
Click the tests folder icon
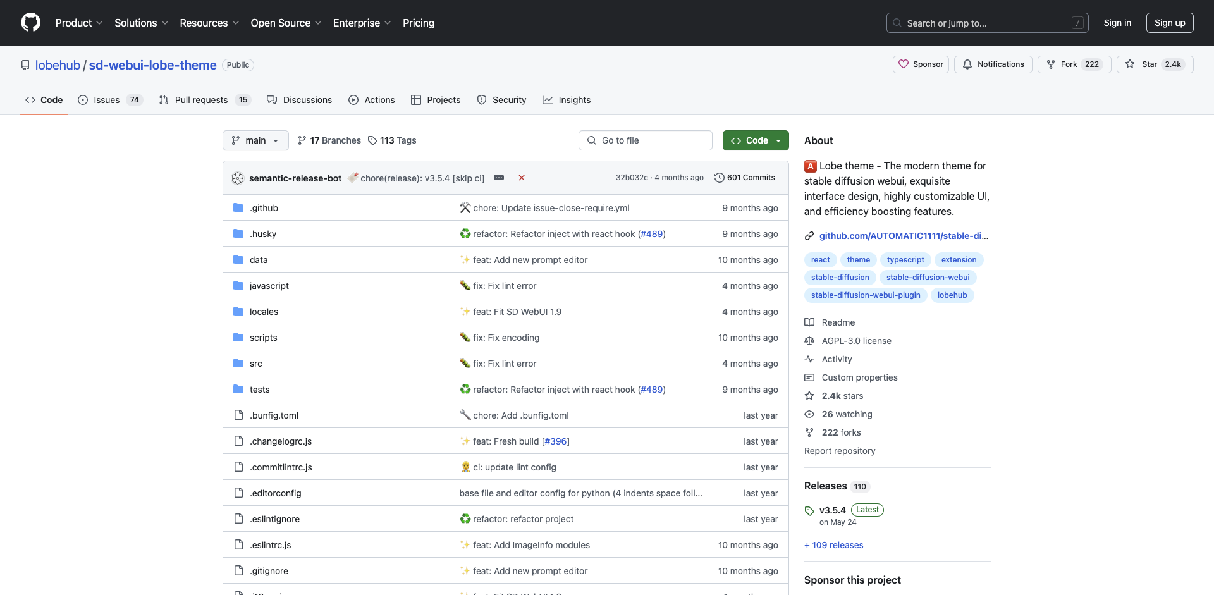[238, 390]
